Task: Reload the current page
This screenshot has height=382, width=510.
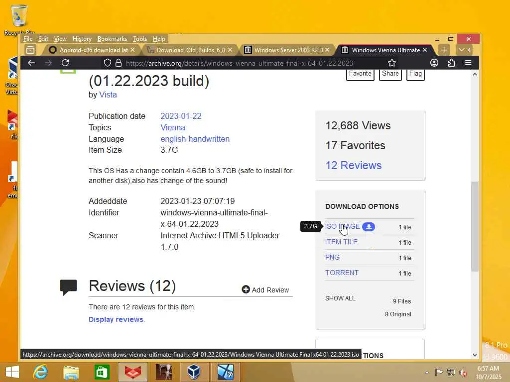Action: coord(65,63)
